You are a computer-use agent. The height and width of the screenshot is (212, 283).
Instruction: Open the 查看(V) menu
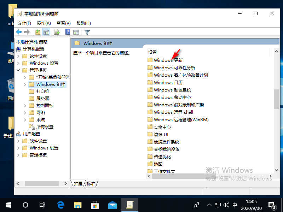[x=63, y=23]
